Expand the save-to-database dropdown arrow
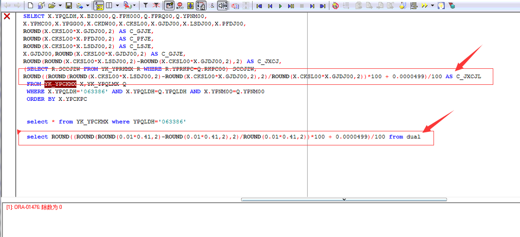The image size is (520, 237). [87, 5]
